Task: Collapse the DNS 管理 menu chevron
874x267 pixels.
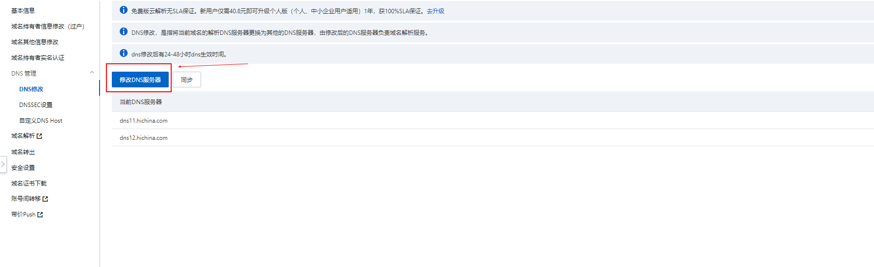Action: tap(92, 73)
